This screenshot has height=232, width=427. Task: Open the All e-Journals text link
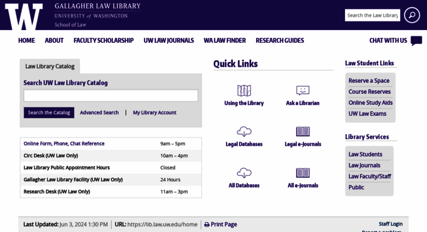coord(303,185)
